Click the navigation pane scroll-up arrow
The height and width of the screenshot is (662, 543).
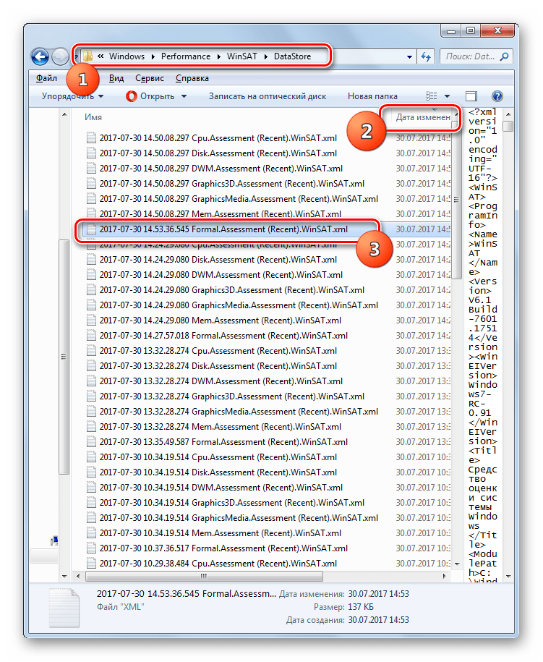click(x=64, y=114)
